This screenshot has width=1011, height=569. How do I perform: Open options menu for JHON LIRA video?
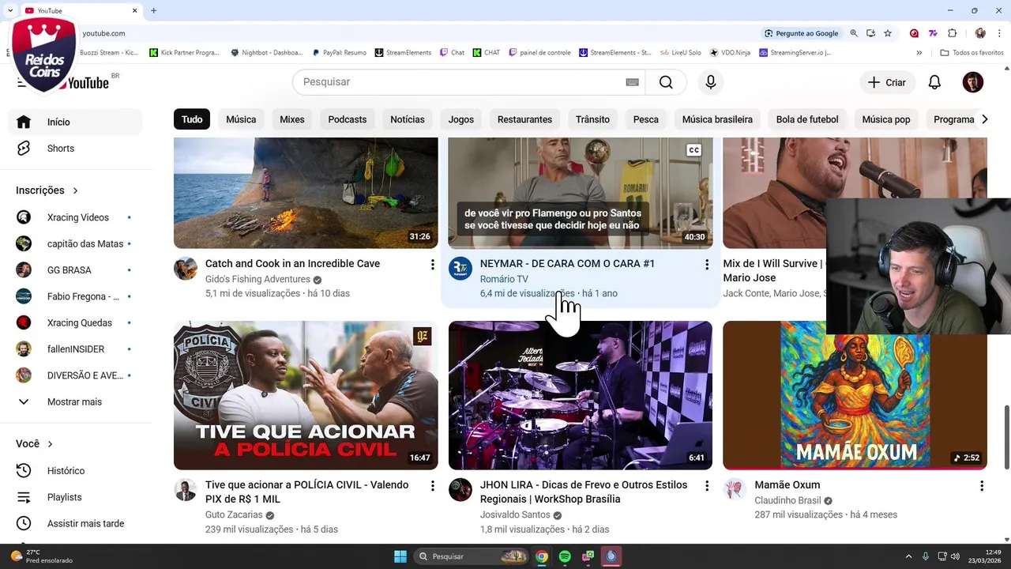click(x=707, y=486)
